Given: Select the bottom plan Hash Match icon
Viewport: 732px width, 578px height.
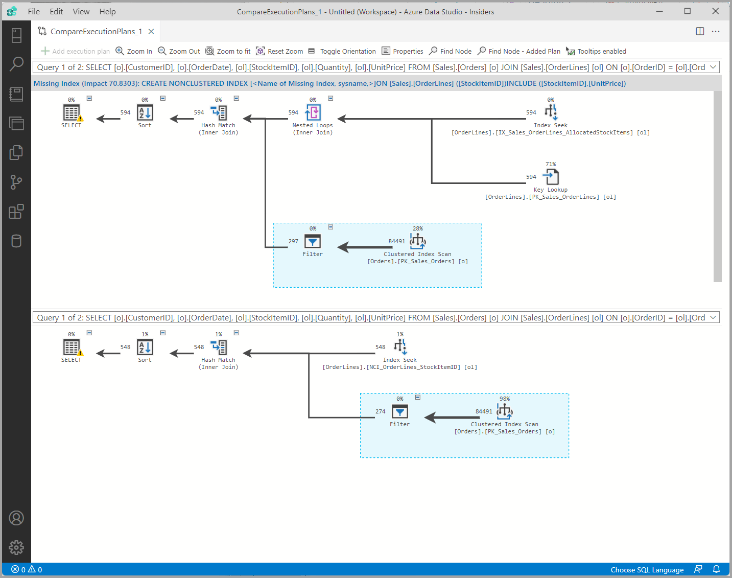Looking at the screenshot, I should click(219, 347).
